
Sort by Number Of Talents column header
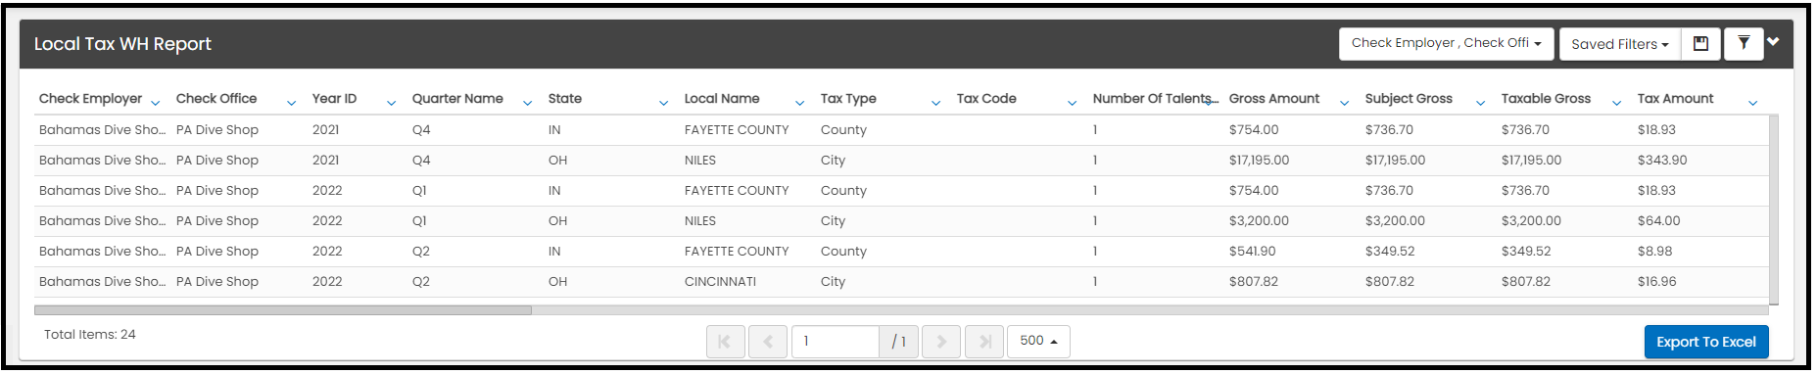(1155, 99)
